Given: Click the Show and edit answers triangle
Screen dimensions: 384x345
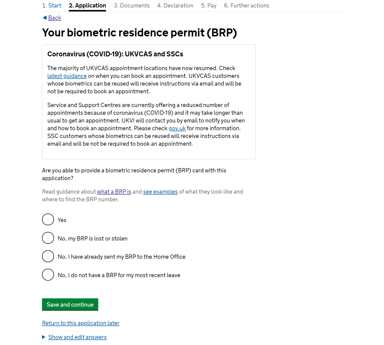Looking at the screenshot, I should coord(44,337).
